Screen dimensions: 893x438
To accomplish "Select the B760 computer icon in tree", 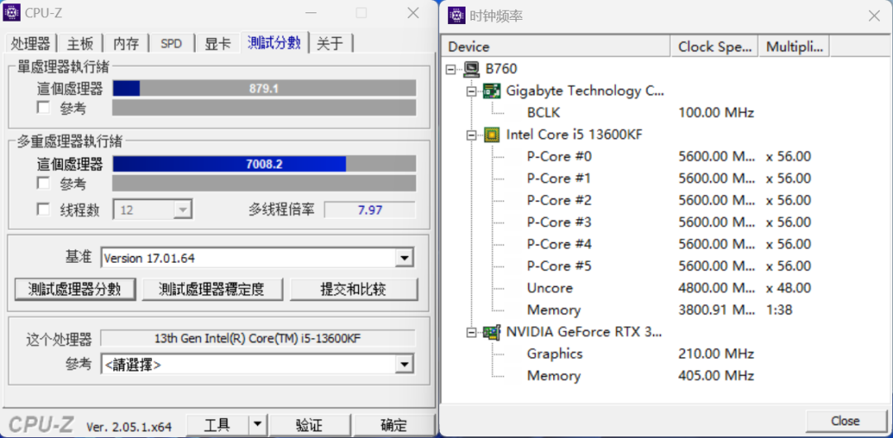I will (471, 69).
